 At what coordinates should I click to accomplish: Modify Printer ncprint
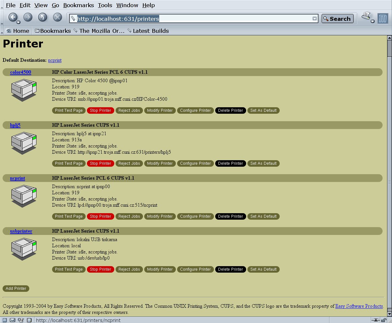coord(160,216)
